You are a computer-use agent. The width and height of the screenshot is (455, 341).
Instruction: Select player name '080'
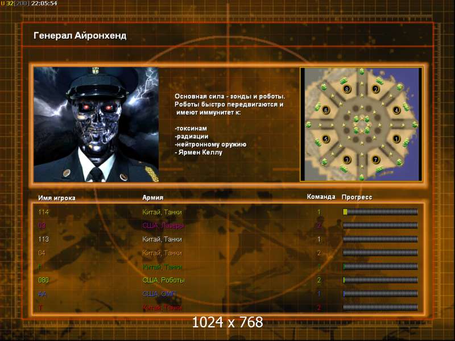point(43,280)
